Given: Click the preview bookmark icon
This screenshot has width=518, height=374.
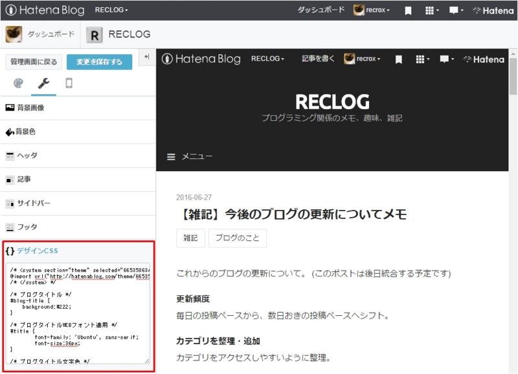Looking at the screenshot, I should point(399,59).
